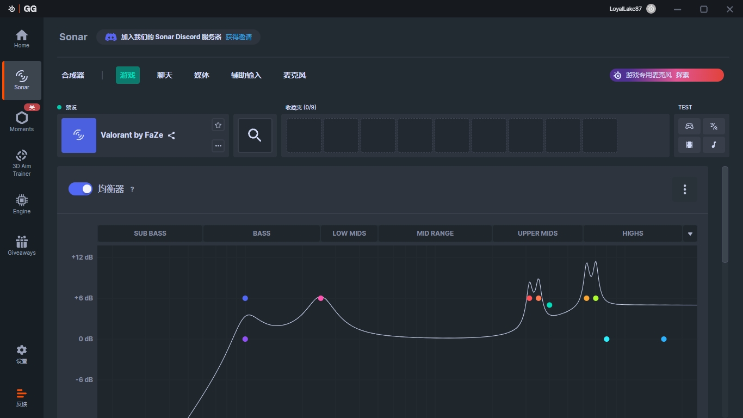
Task: Select the blue EQ point at +6 dB
Action: [x=245, y=298]
